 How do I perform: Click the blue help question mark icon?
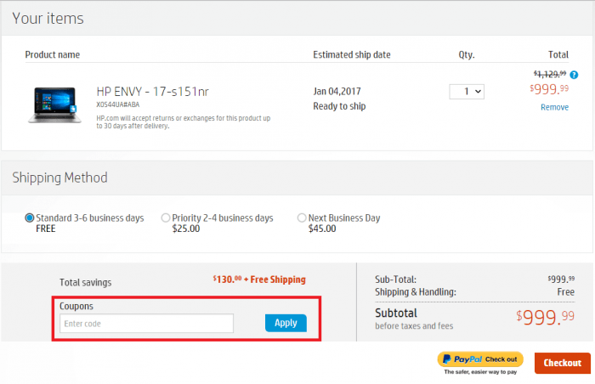pyautogui.click(x=574, y=75)
